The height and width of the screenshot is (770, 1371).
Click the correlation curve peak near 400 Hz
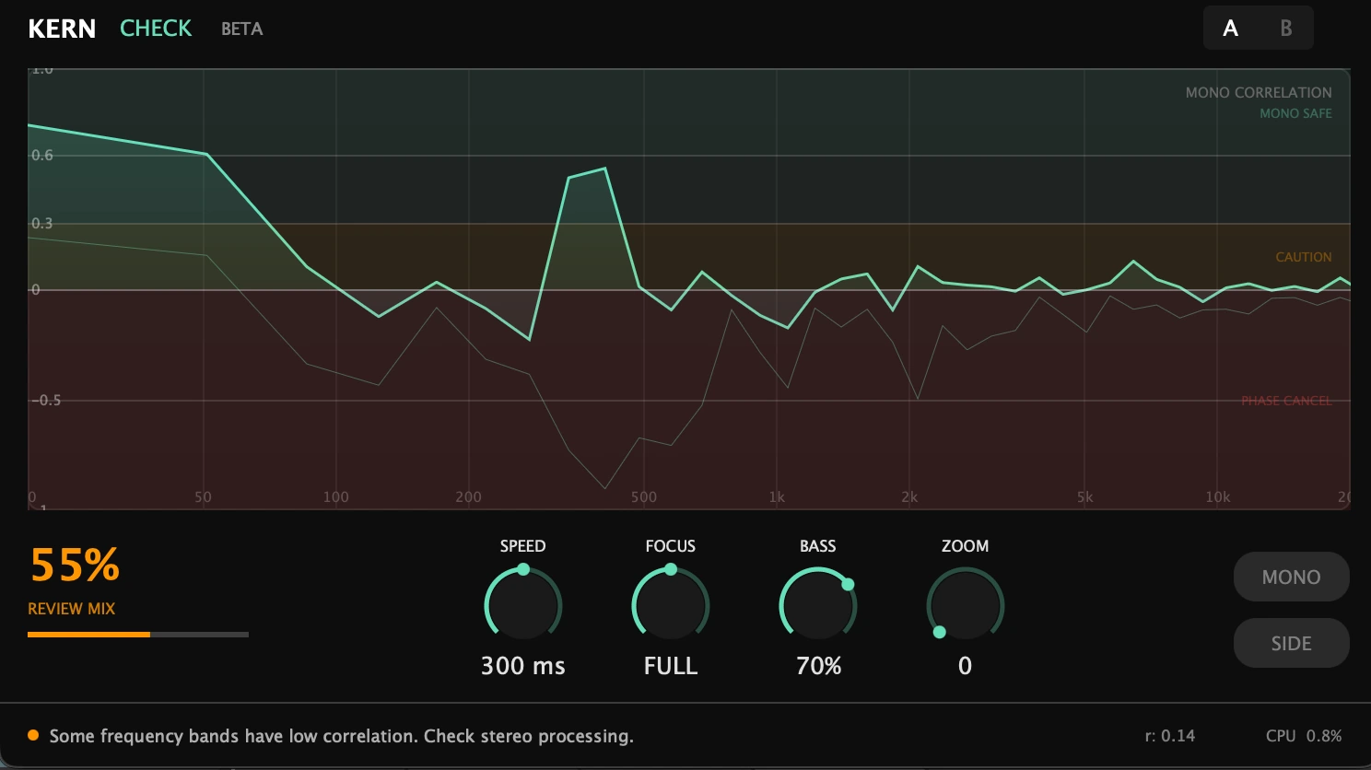[x=603, y=169]
